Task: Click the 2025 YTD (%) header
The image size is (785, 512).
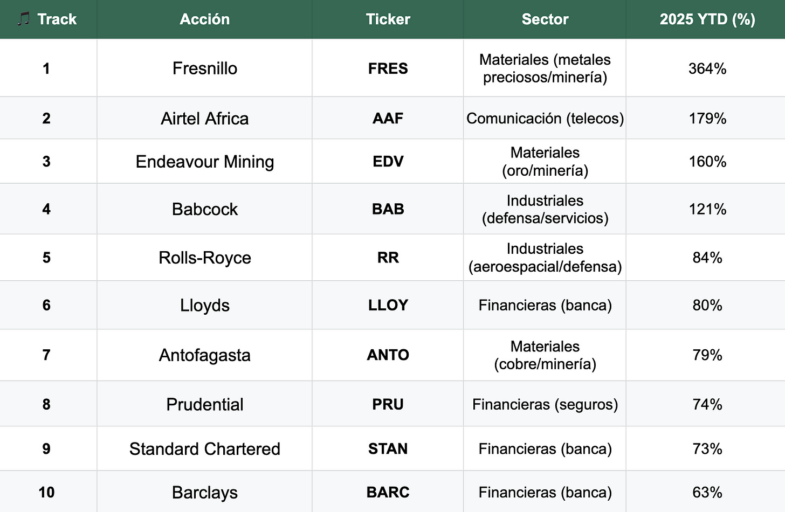Action: 707,19
